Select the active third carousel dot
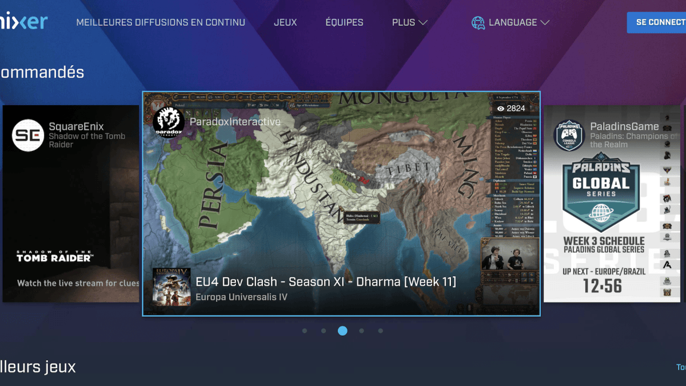This screenshot has height=386, width=686. coord(342,331)
